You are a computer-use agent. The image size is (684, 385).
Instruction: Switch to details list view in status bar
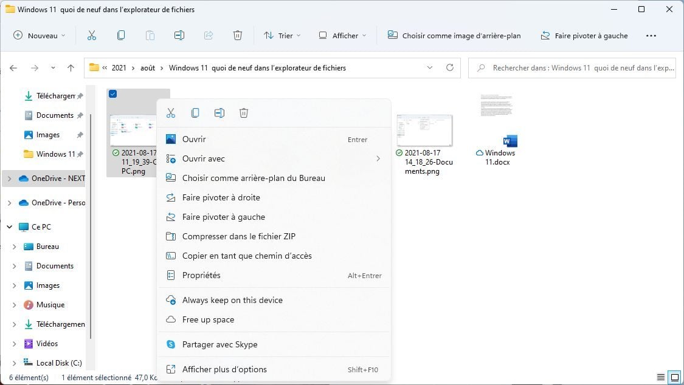coord(661,377)
